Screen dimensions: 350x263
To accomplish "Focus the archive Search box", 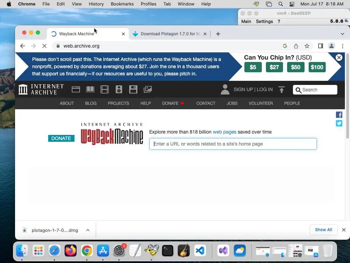I will point(315,90).
